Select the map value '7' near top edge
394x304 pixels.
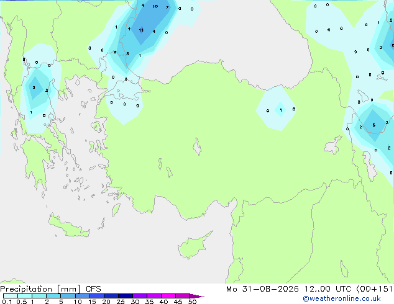coord(167,7)
